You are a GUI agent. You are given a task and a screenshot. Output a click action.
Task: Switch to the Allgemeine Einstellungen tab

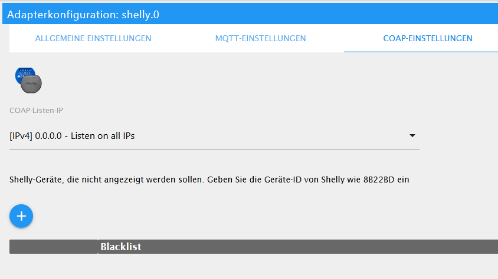click(93, 38)
